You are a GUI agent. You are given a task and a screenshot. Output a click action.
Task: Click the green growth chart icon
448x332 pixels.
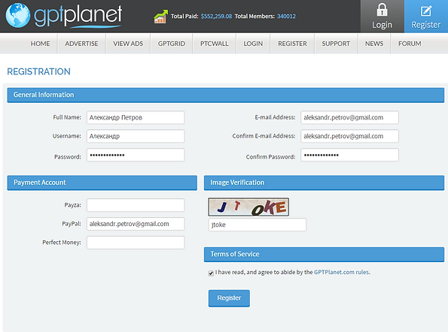coord(160,17)
